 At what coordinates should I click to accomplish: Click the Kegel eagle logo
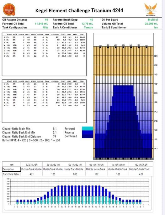151,9
